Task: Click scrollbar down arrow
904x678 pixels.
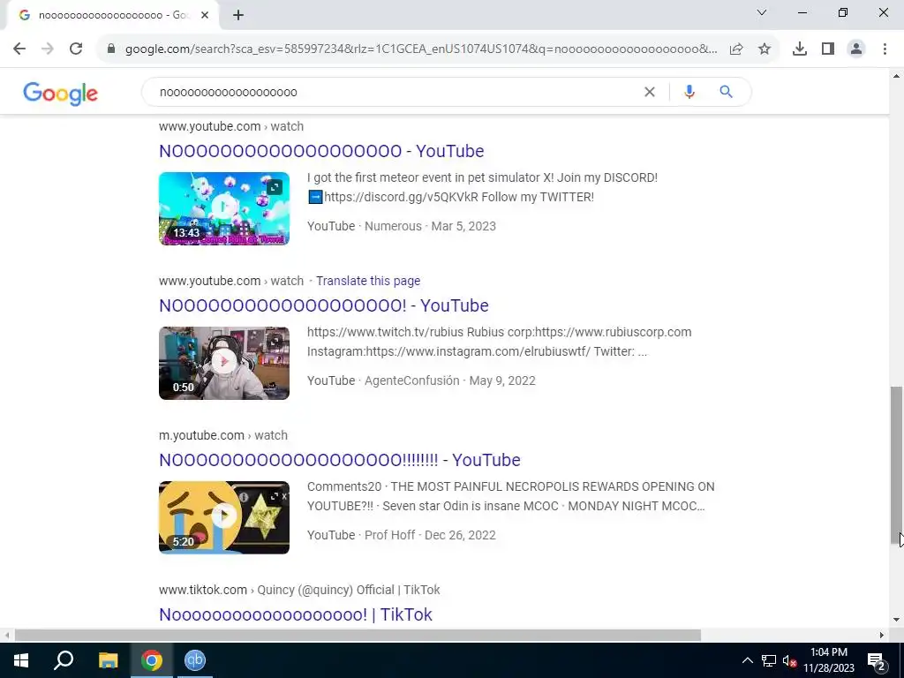Action: pos(896,620)
